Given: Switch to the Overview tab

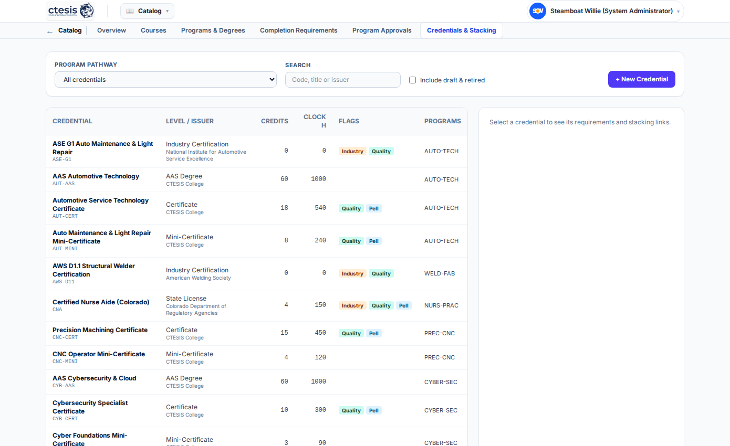Looking at the screenshot, I should (111, 30).
